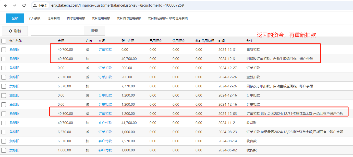This screenshot has height=157, width=353.
Task: Open 联合指定余额和临时信用余额 tab
Action: pos(168,18)
